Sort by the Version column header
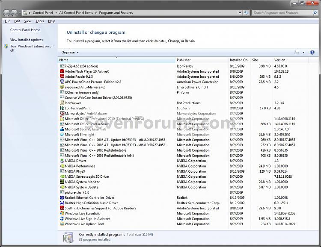 click(290, 60)
